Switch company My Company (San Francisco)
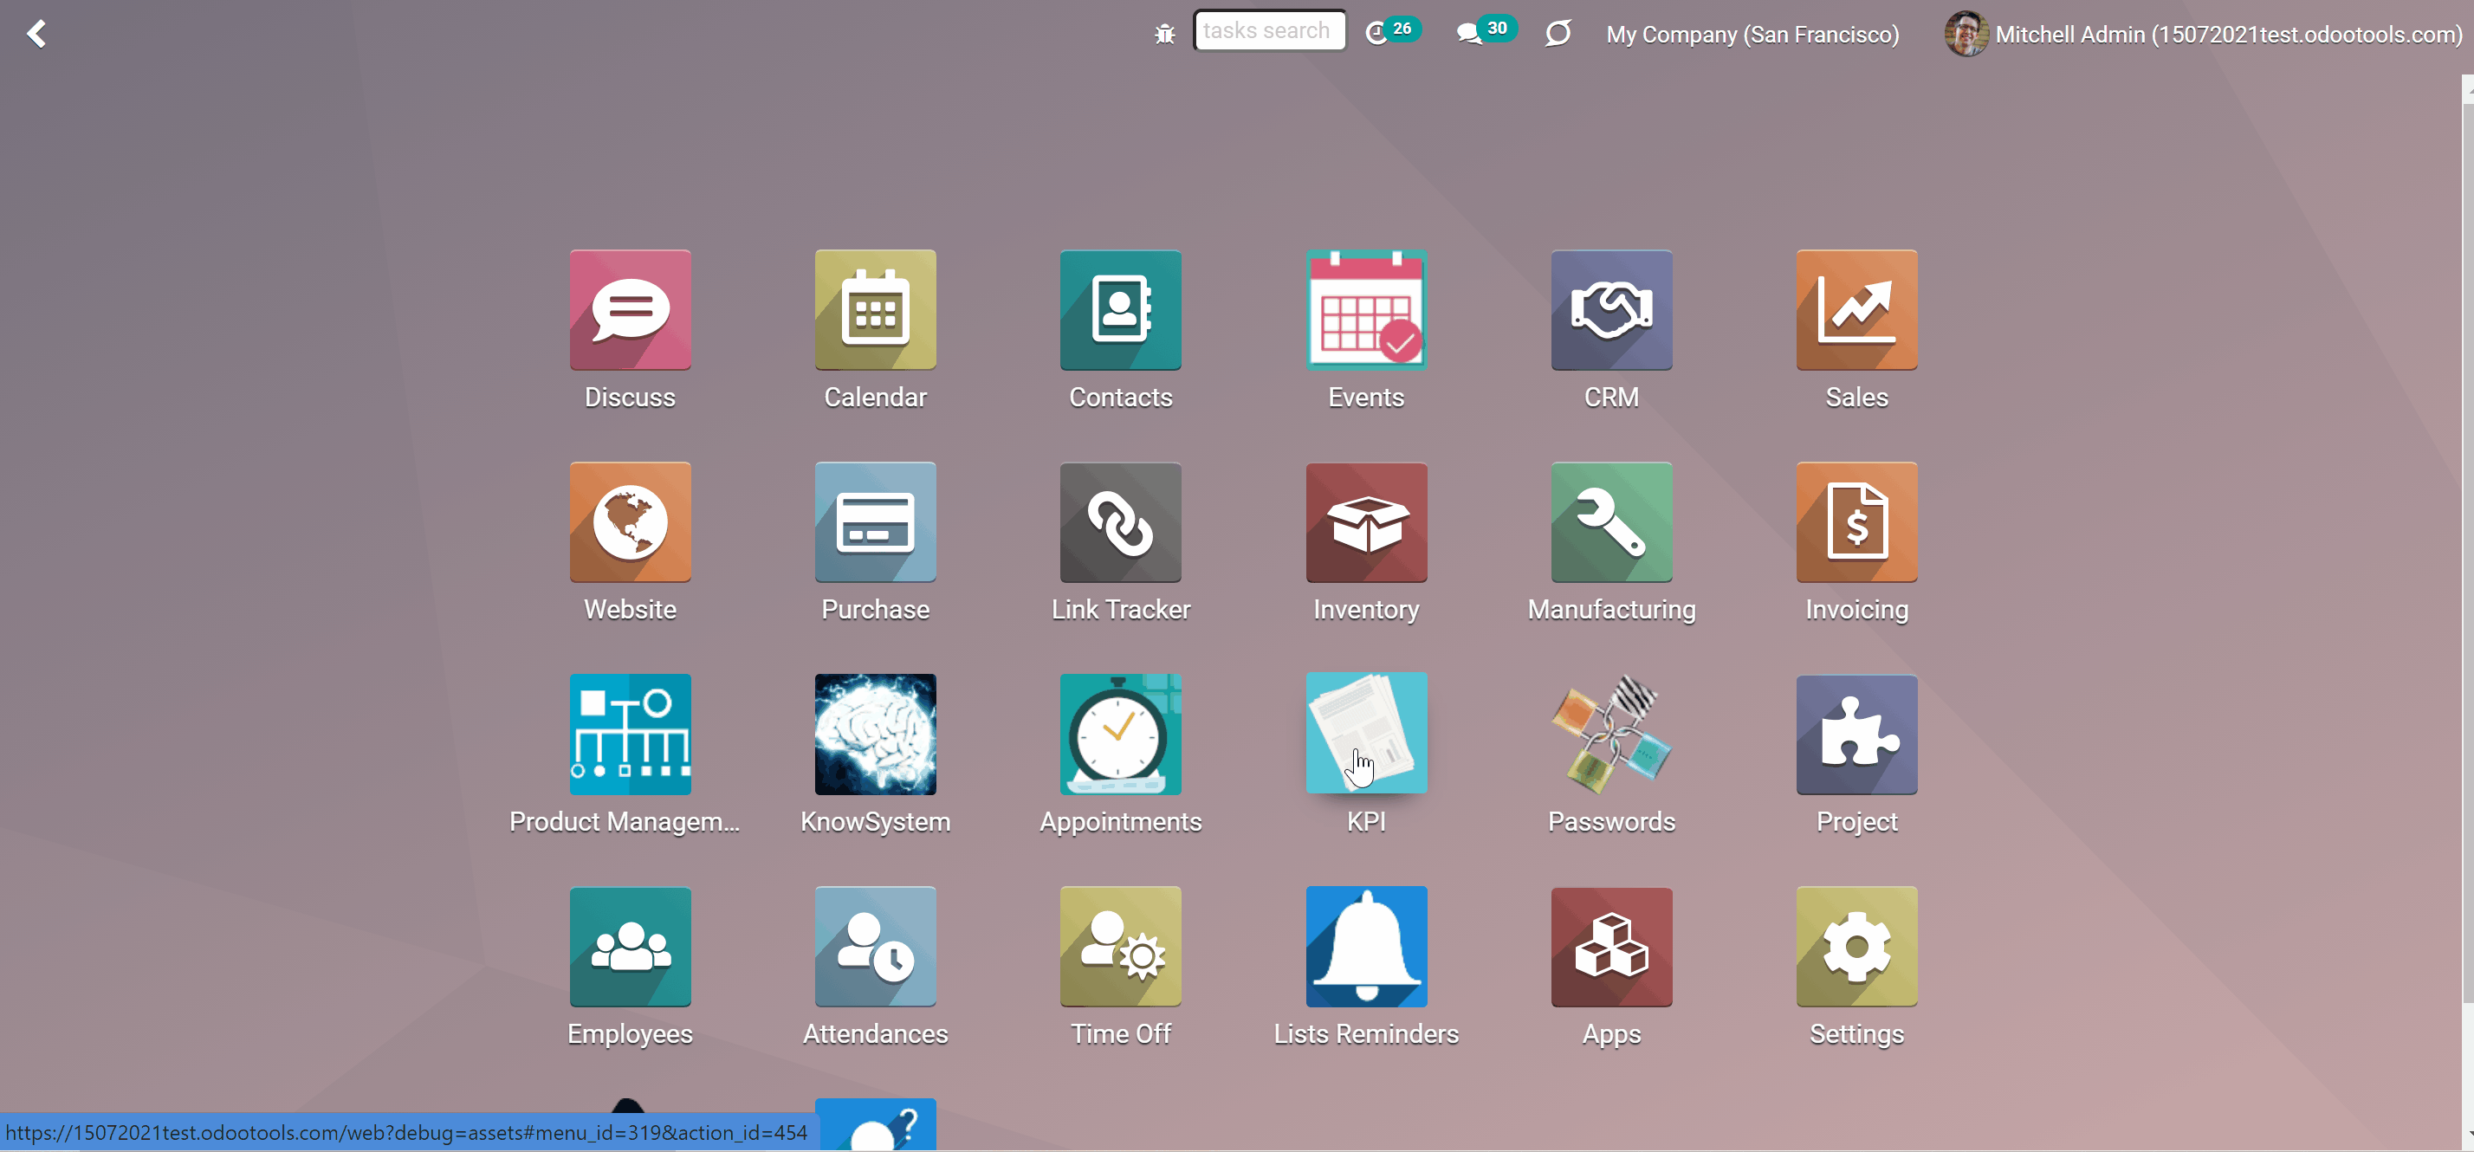2474x1152 pixels. click(1752, 35)
